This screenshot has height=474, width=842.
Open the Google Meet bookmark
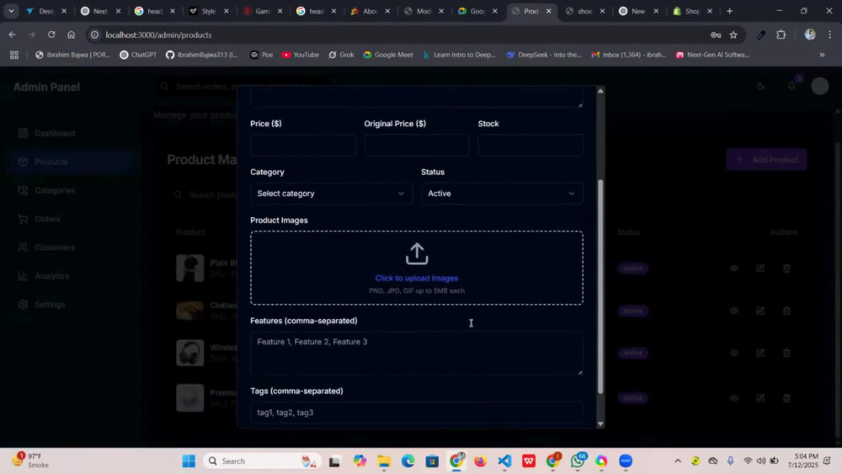pos(388,55)
